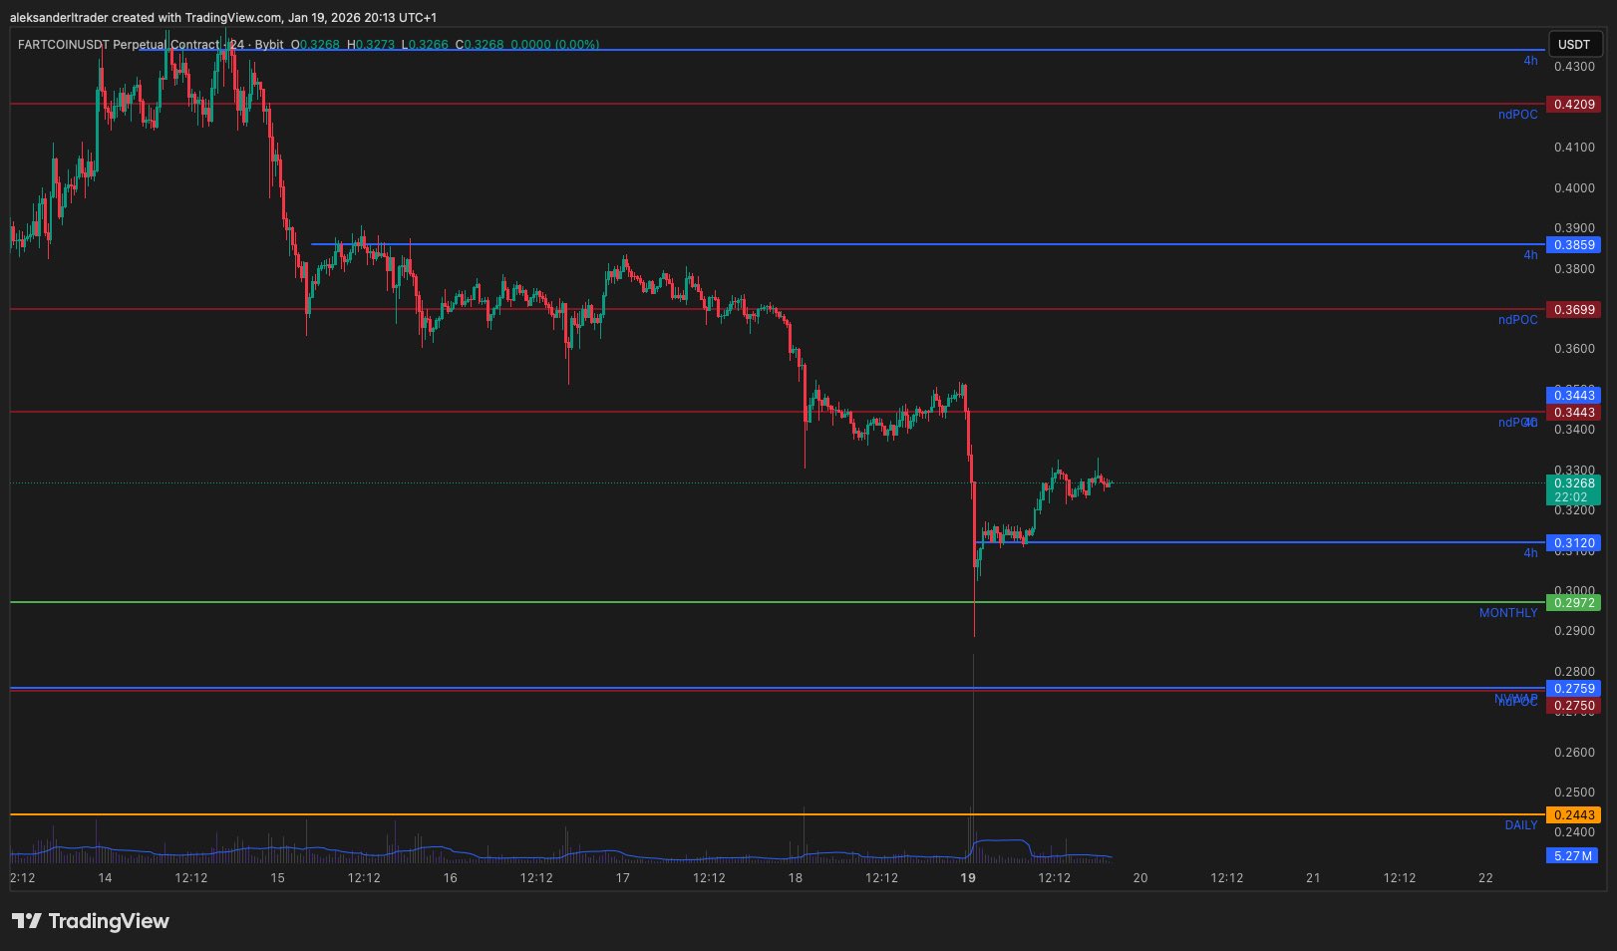
Task: Click the orange 0.2443 price label
Action: pos(1574,814)
